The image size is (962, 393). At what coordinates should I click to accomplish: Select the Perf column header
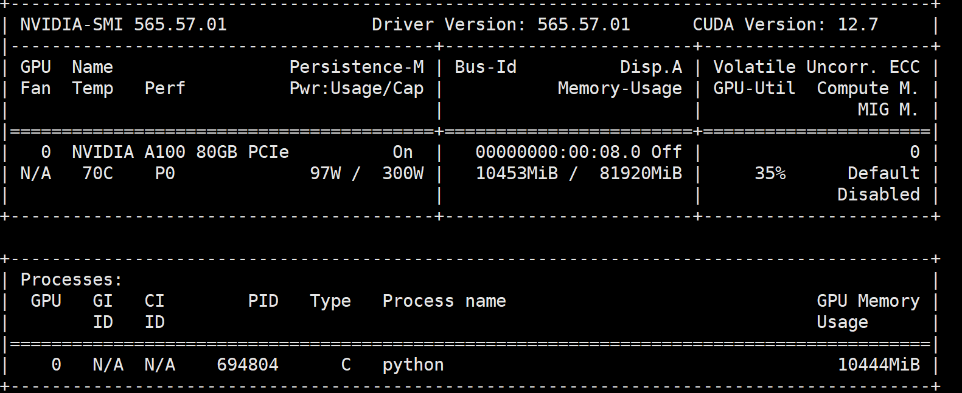click(165, 88)
